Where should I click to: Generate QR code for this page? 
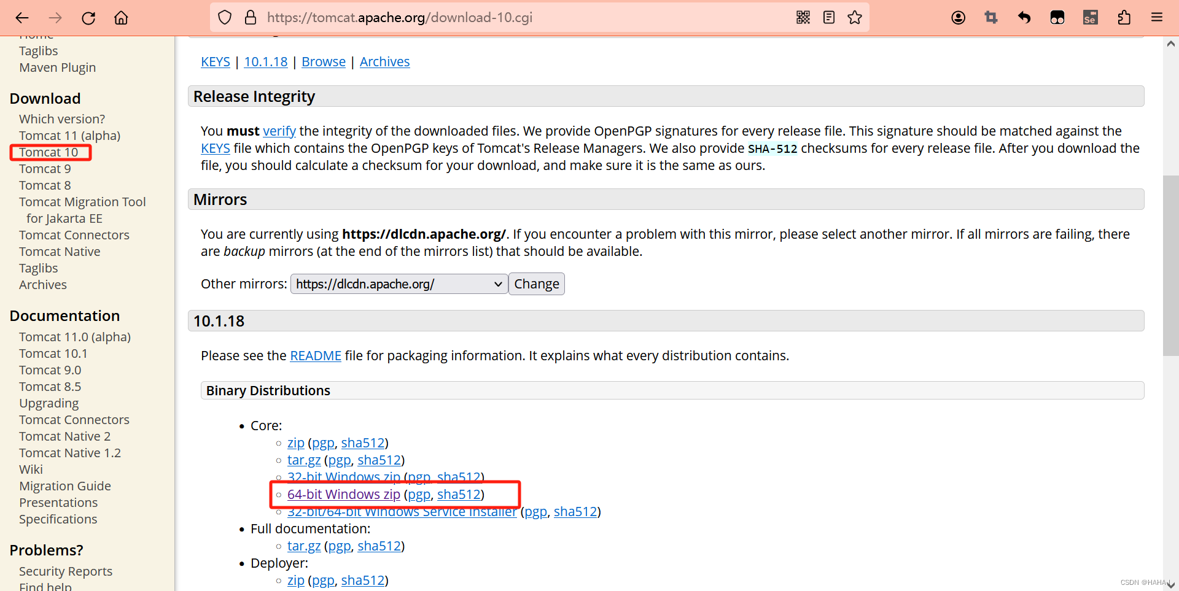[803, 17]
